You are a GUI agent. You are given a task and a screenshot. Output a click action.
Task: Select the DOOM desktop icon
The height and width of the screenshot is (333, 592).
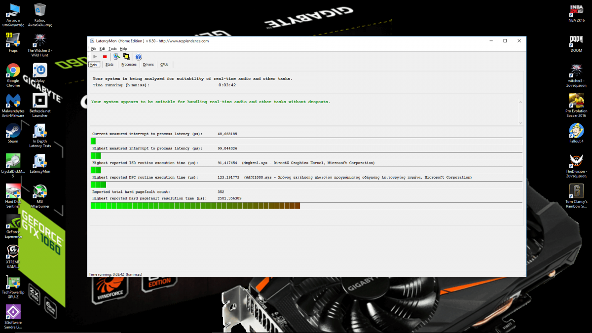pos(576,43)
